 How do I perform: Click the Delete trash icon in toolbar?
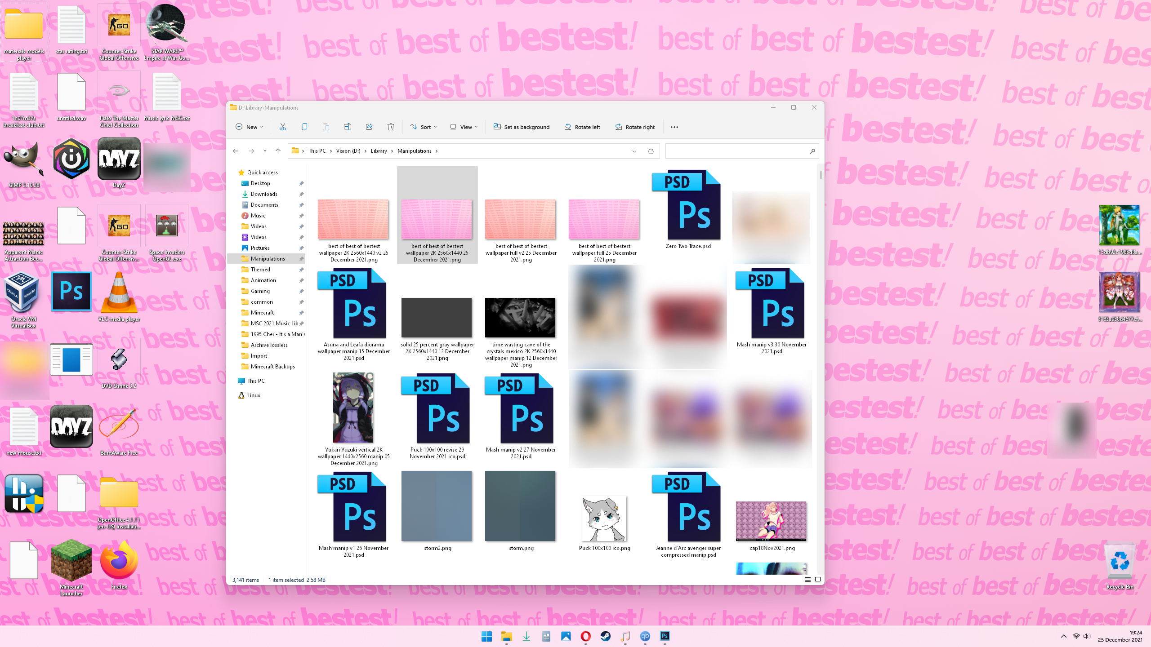point(391,127)
